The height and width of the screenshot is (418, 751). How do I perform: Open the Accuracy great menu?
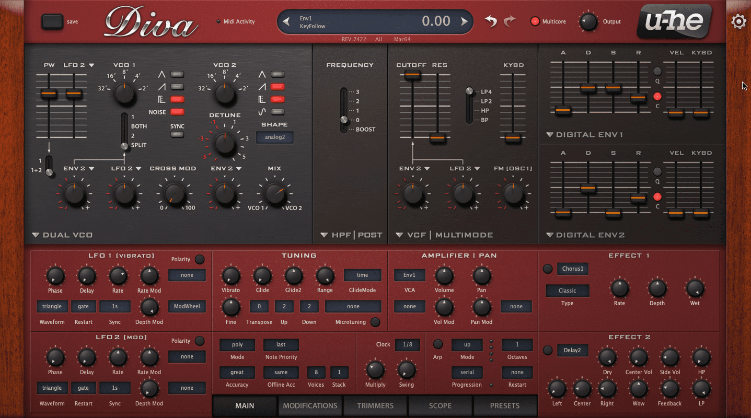pos(237,373)
